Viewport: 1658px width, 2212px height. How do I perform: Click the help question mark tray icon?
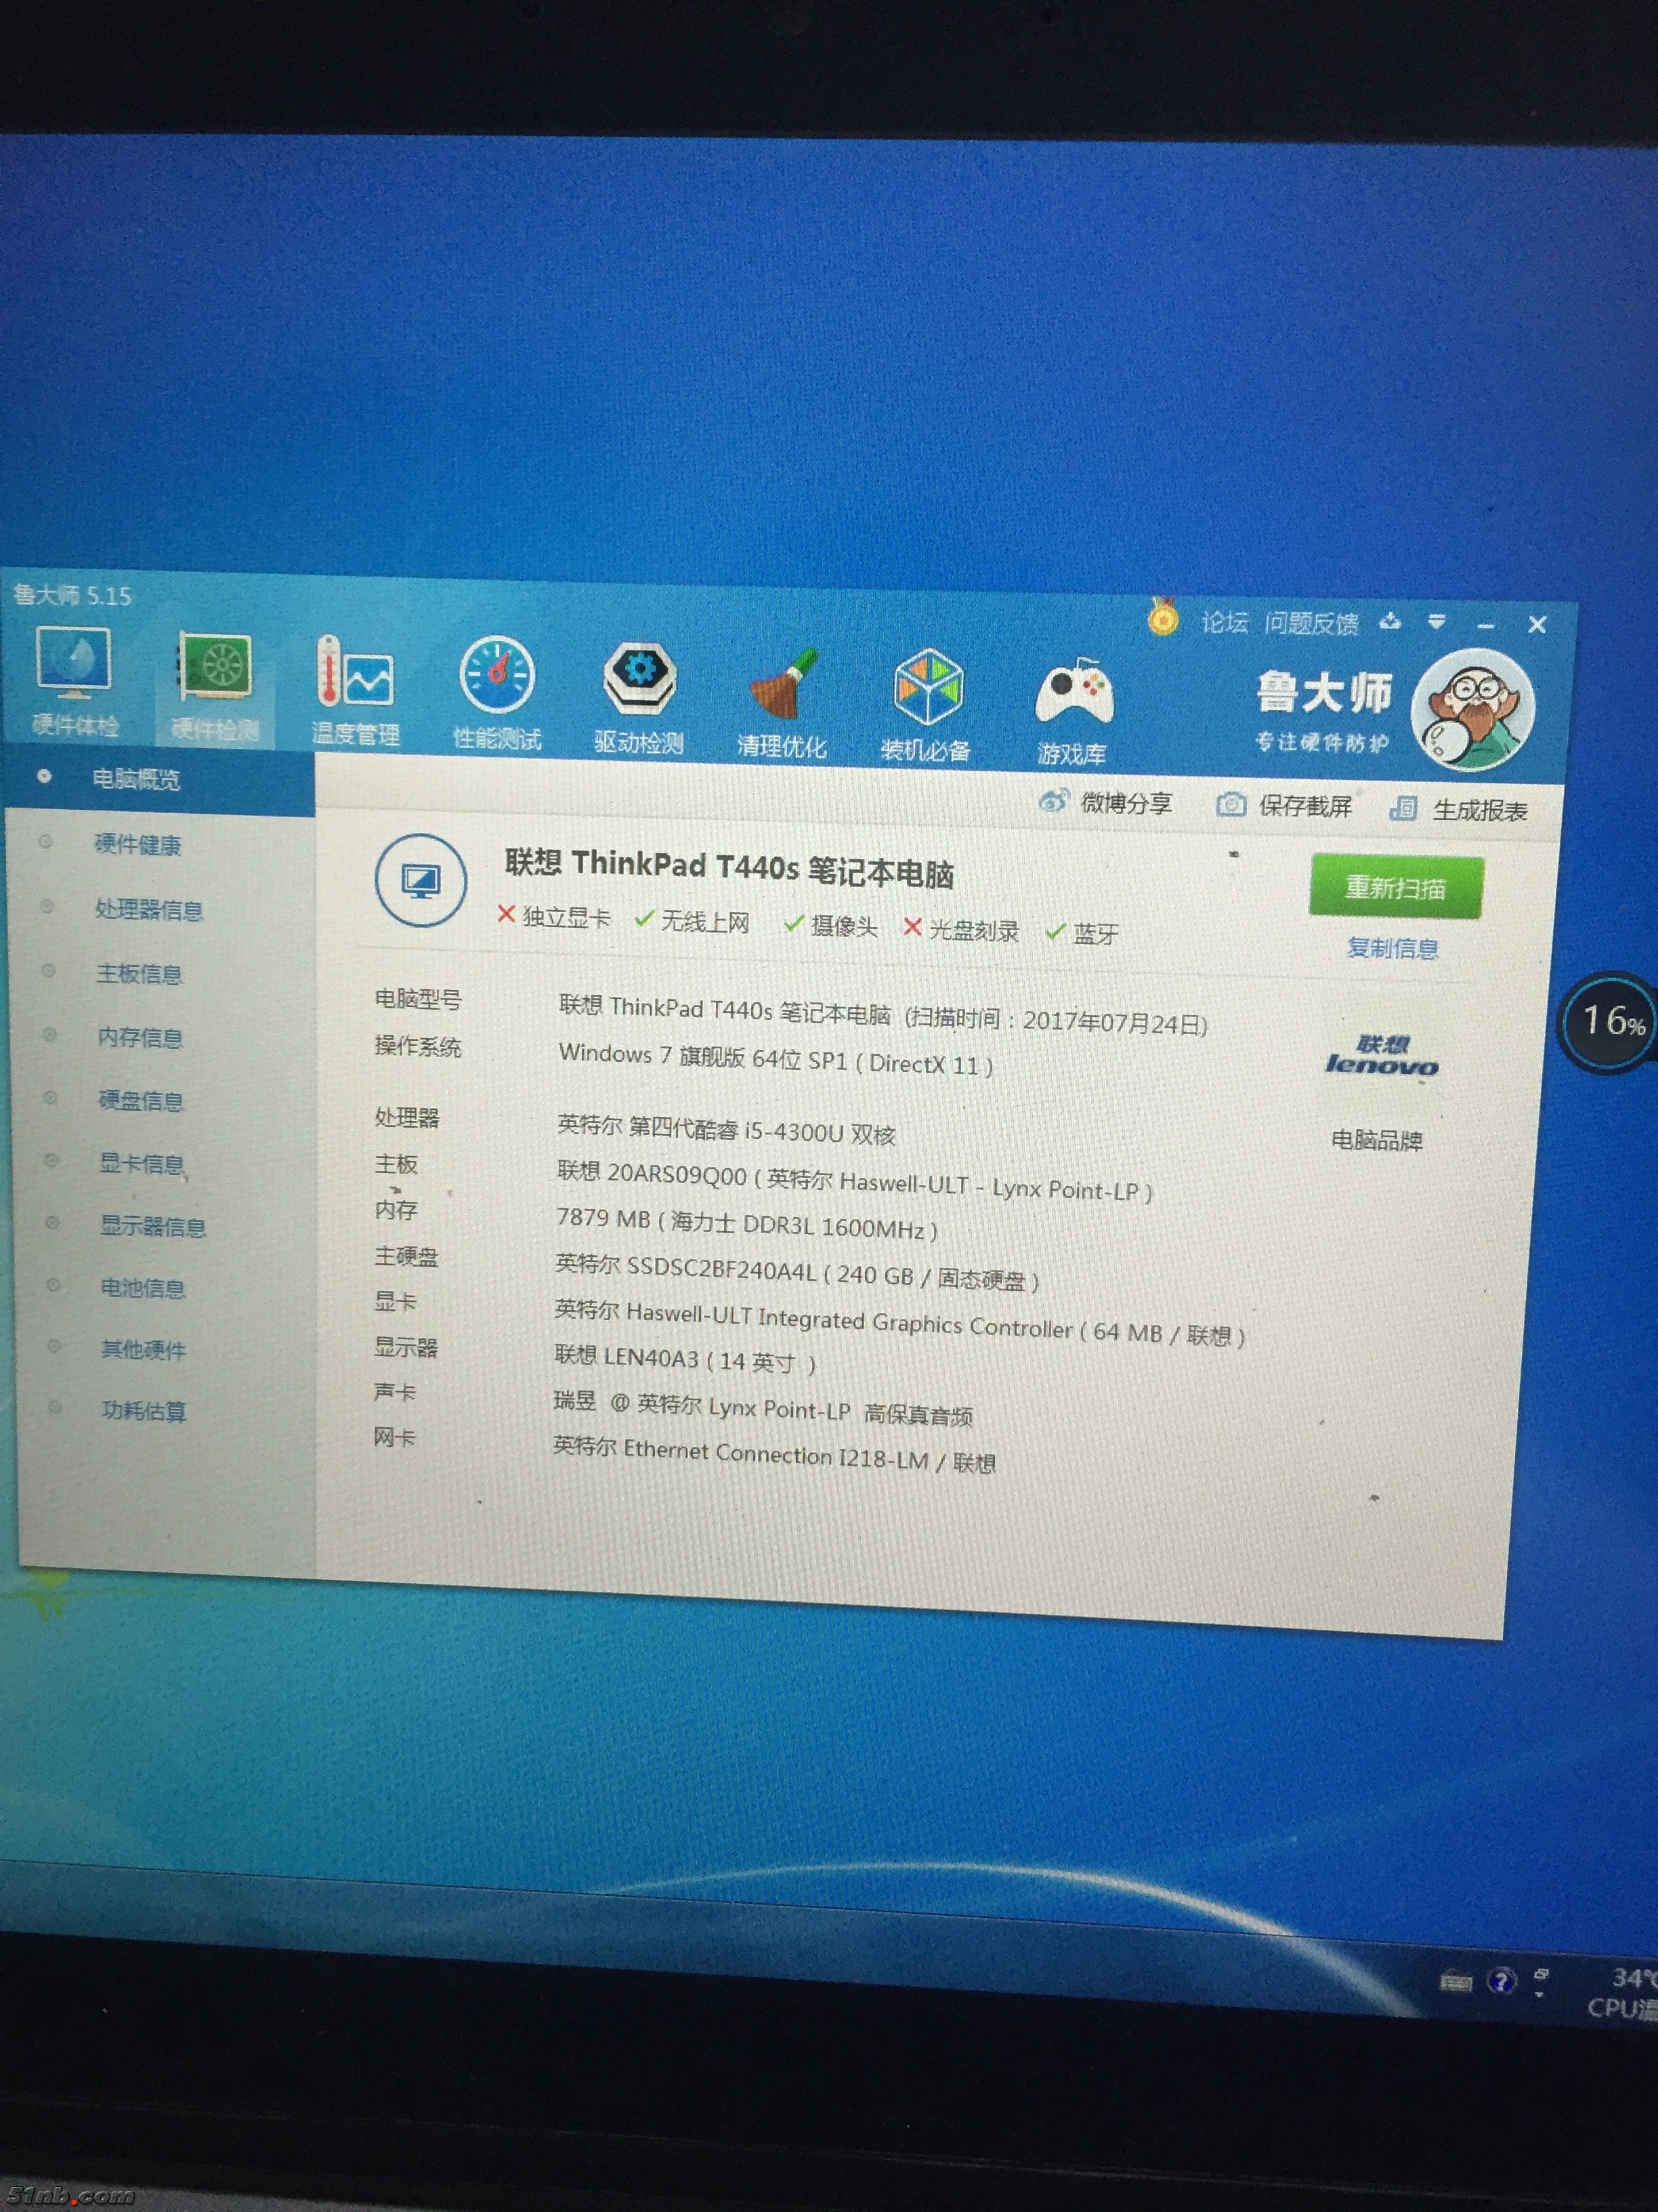click(x=1501, y=1980)
